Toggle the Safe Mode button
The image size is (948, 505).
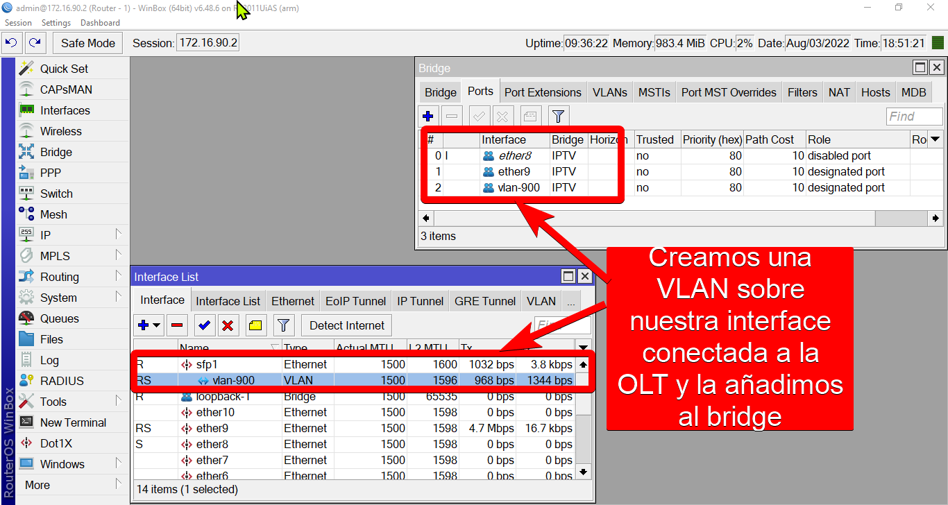pos(88,43)
